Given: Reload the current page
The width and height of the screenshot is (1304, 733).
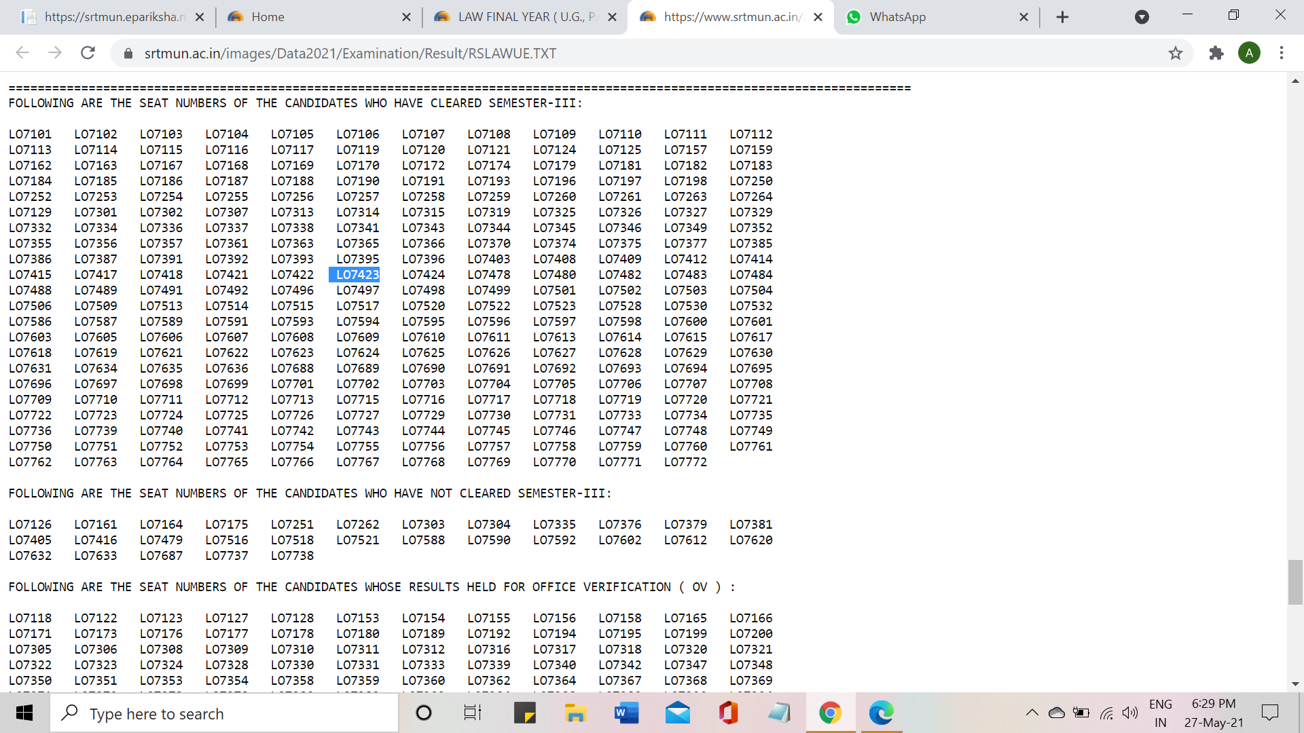Looking at the screenshot, I should point(88,53).
